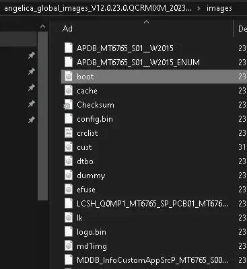Viewport: 247px width, 269px height.
Task: Open the images breadcrumb segment
Action: [219, 8]
